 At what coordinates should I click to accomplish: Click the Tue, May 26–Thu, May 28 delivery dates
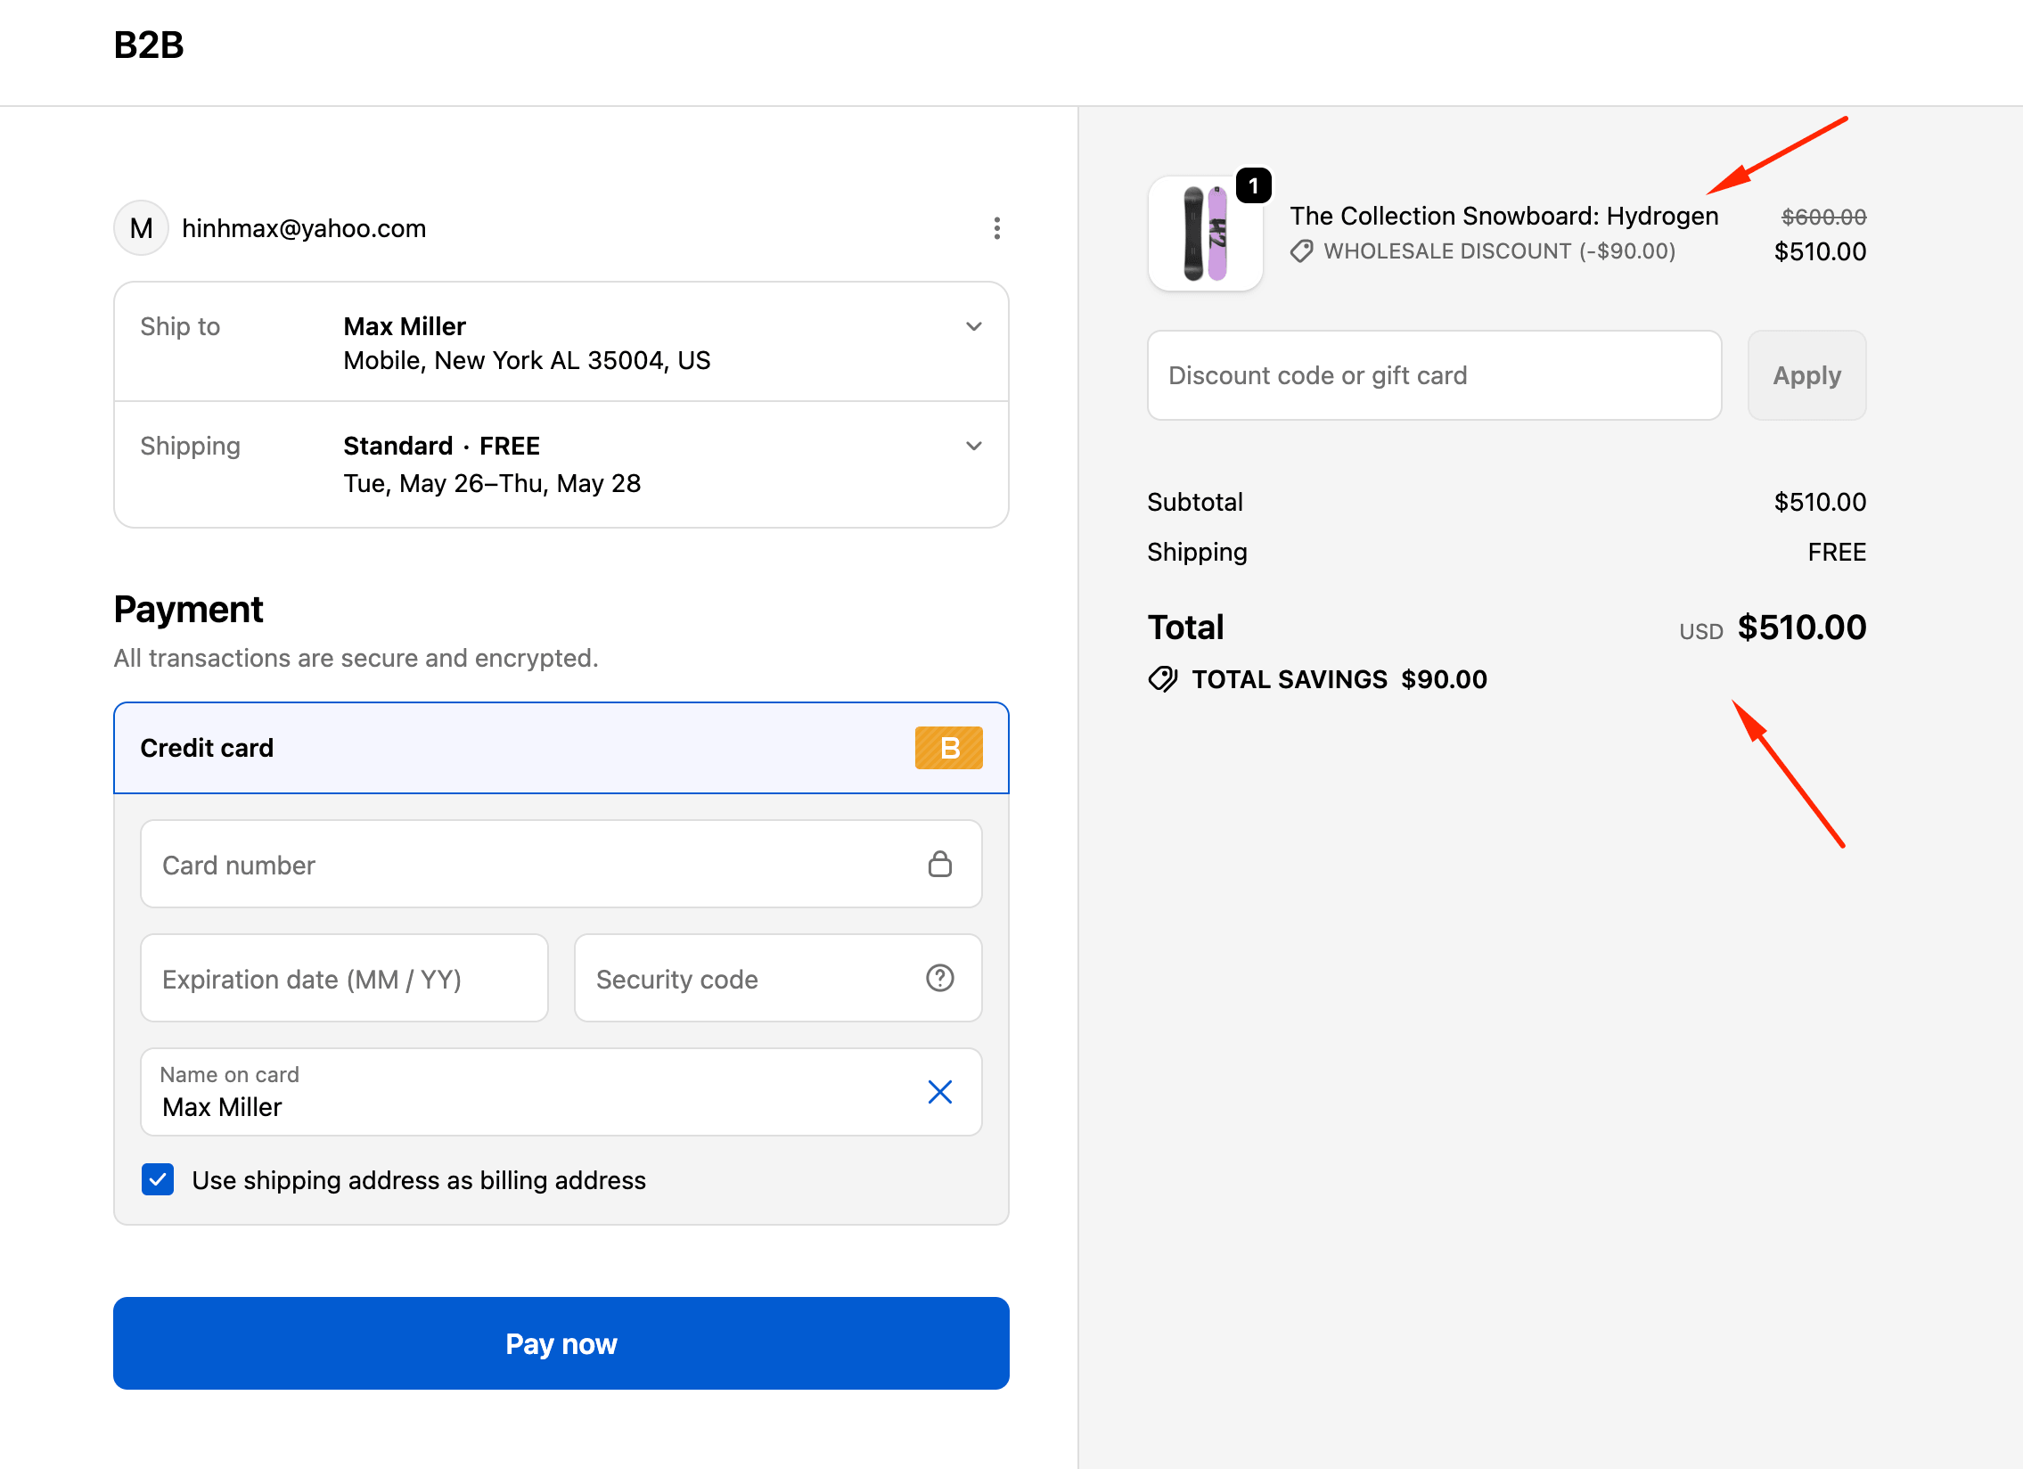[x=491, y=483]
